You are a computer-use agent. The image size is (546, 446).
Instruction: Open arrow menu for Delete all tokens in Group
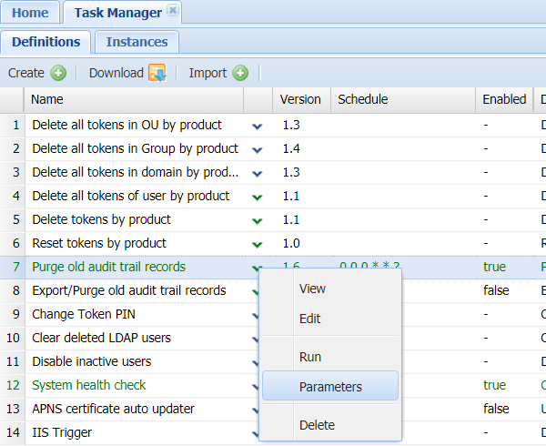pos(257,149)
